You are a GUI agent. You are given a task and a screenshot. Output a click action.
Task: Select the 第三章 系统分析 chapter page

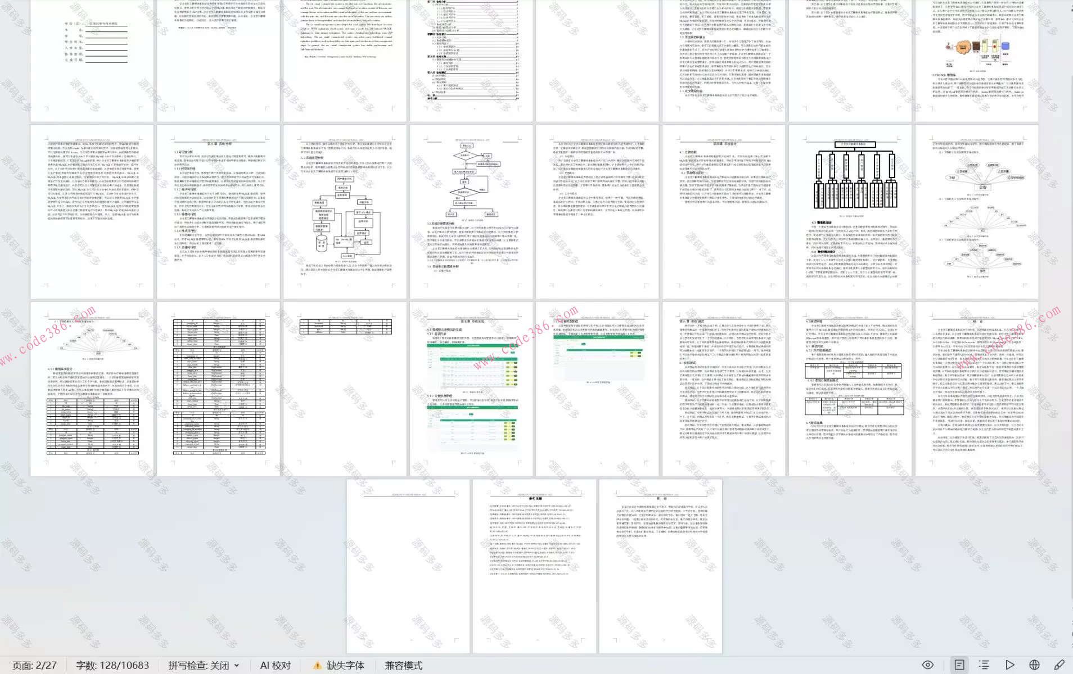[218, 212]
